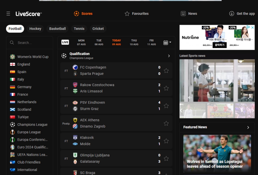
Task: Select FRI 11 AUG date tab
Action: [x=152, y=43]
